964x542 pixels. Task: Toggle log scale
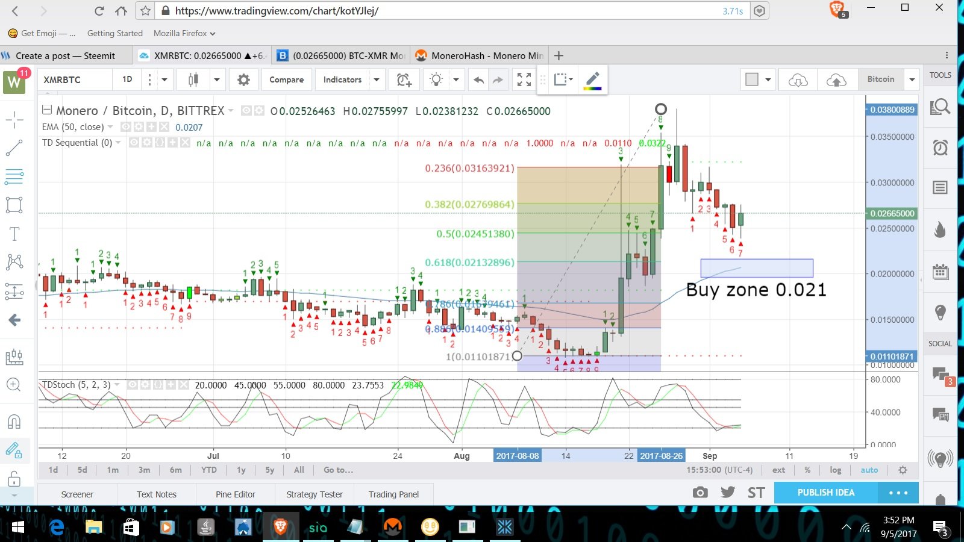coord(836,470)
